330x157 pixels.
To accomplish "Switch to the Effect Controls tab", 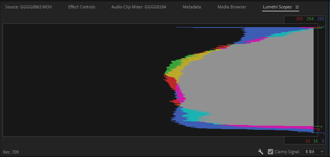I will [x=82, y=7].
